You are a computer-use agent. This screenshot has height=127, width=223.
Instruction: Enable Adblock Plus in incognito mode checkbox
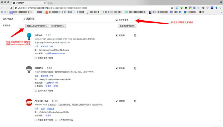36,120
